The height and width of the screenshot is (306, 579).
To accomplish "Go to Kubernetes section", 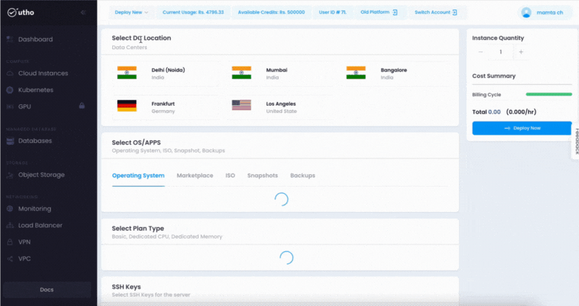I will tap(35, 90).
